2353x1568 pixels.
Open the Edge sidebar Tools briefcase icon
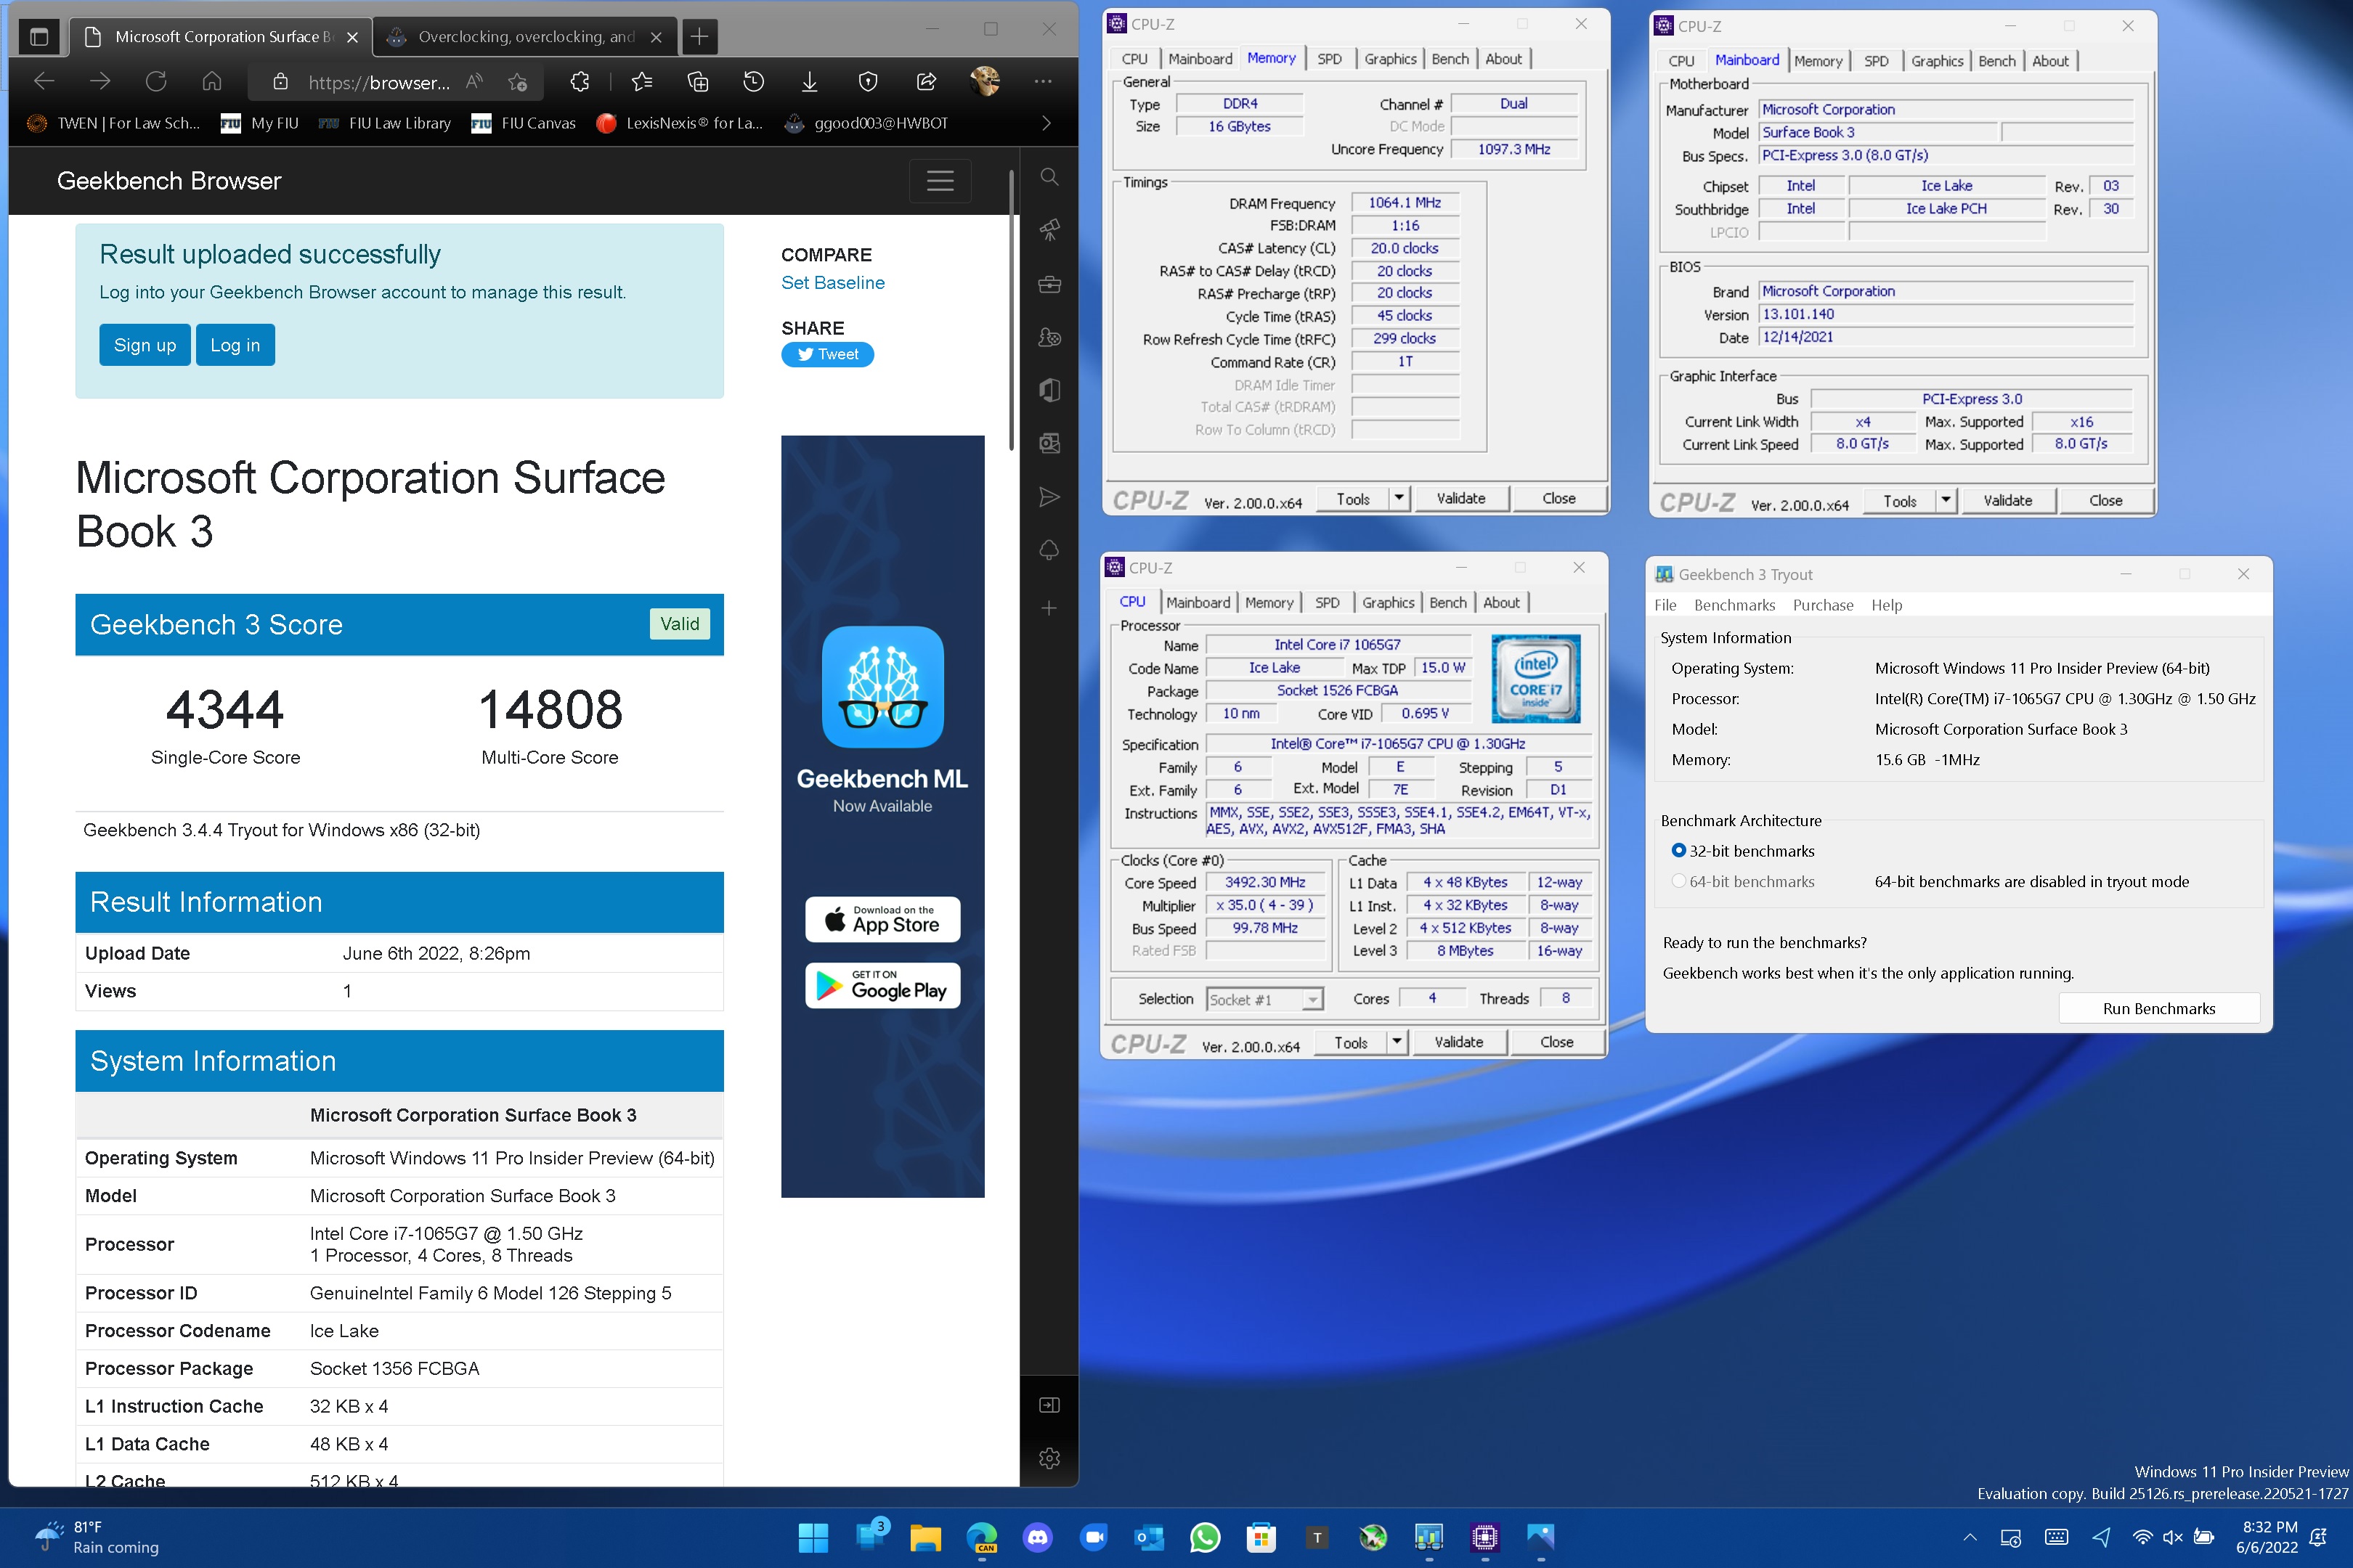pyautogui.click(x=1049, y=284)
